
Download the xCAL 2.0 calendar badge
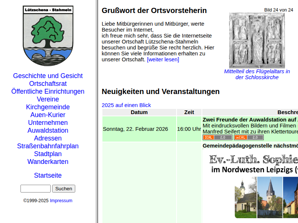[248, 138]
